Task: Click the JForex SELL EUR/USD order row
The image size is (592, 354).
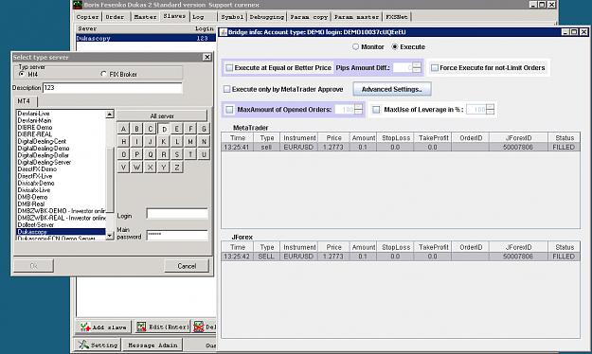Action: pos(401,257)
